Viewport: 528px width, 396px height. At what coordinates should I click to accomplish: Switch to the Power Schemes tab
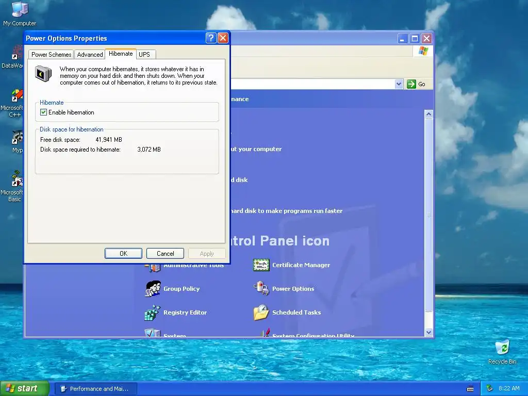coord(51,55)
